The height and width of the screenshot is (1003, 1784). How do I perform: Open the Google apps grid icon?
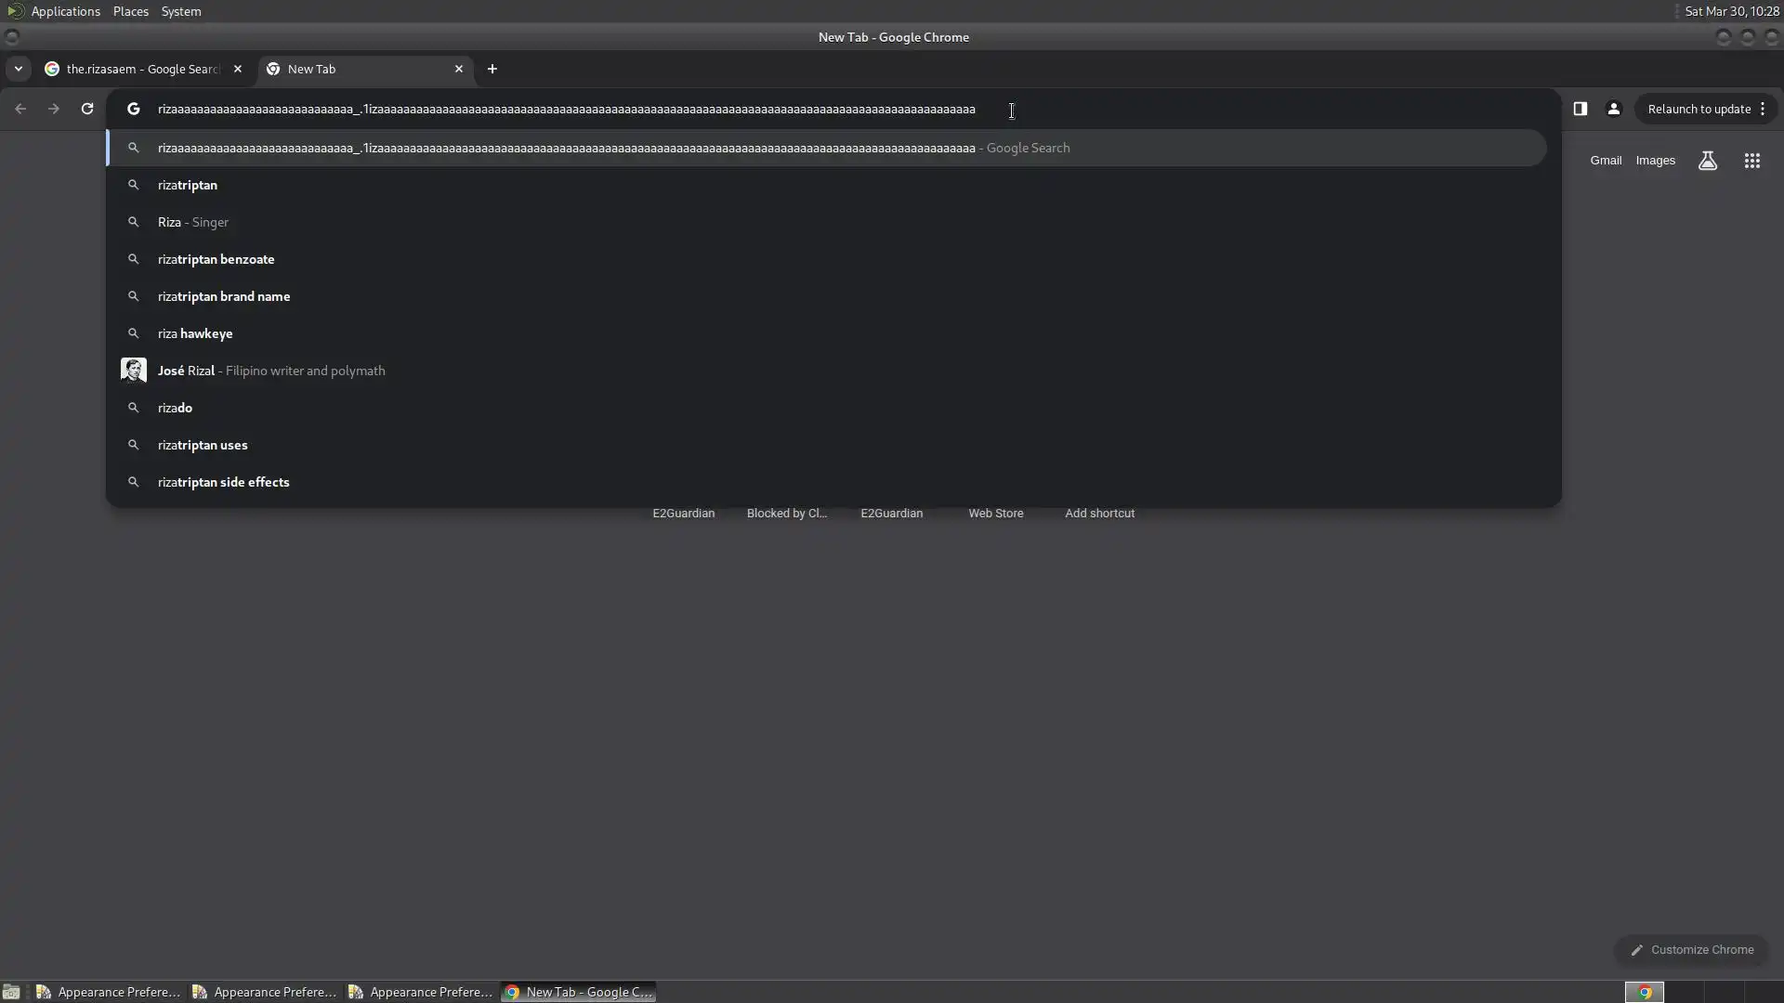1751,161
